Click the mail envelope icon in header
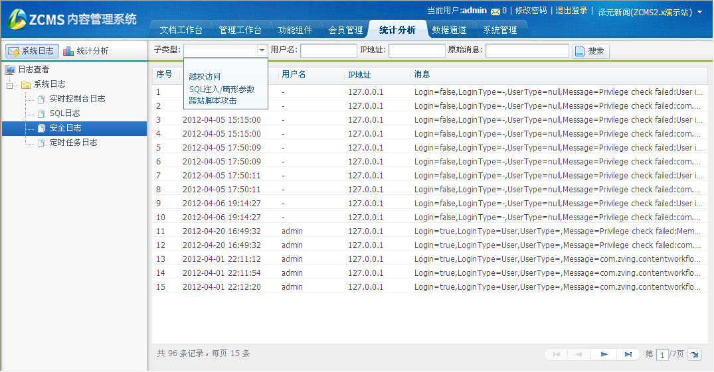This screenshot has width=714, height=372. (x=495, y=11)
